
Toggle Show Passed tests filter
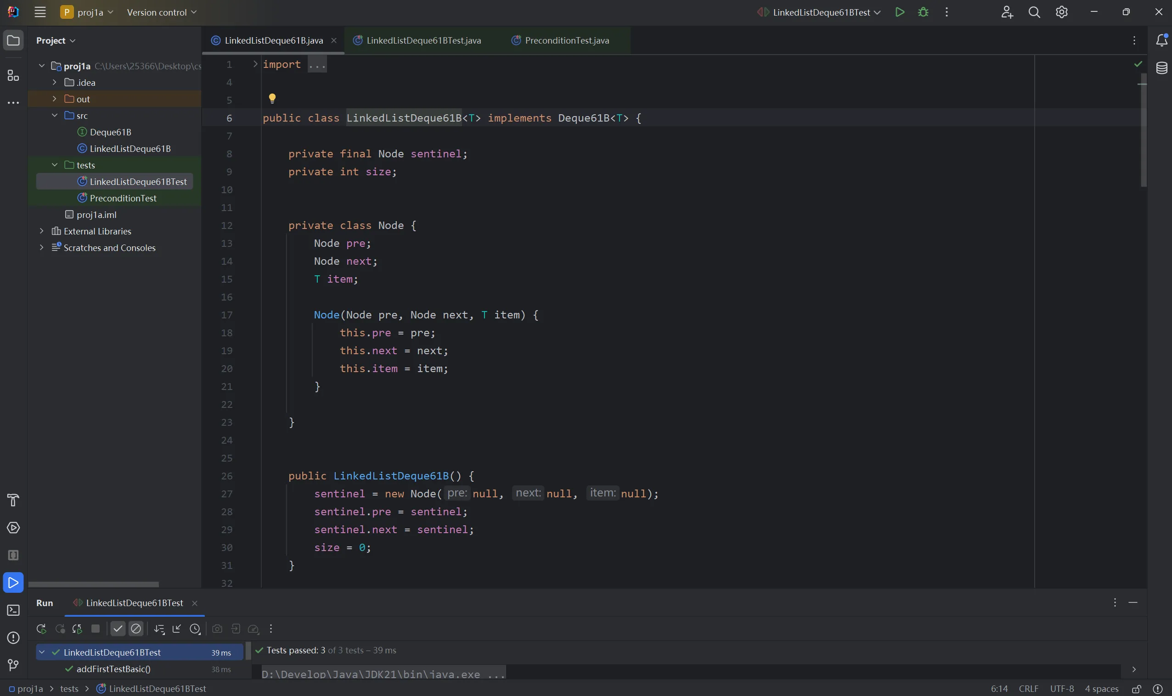pyautogui.click(x=118, y=629)
